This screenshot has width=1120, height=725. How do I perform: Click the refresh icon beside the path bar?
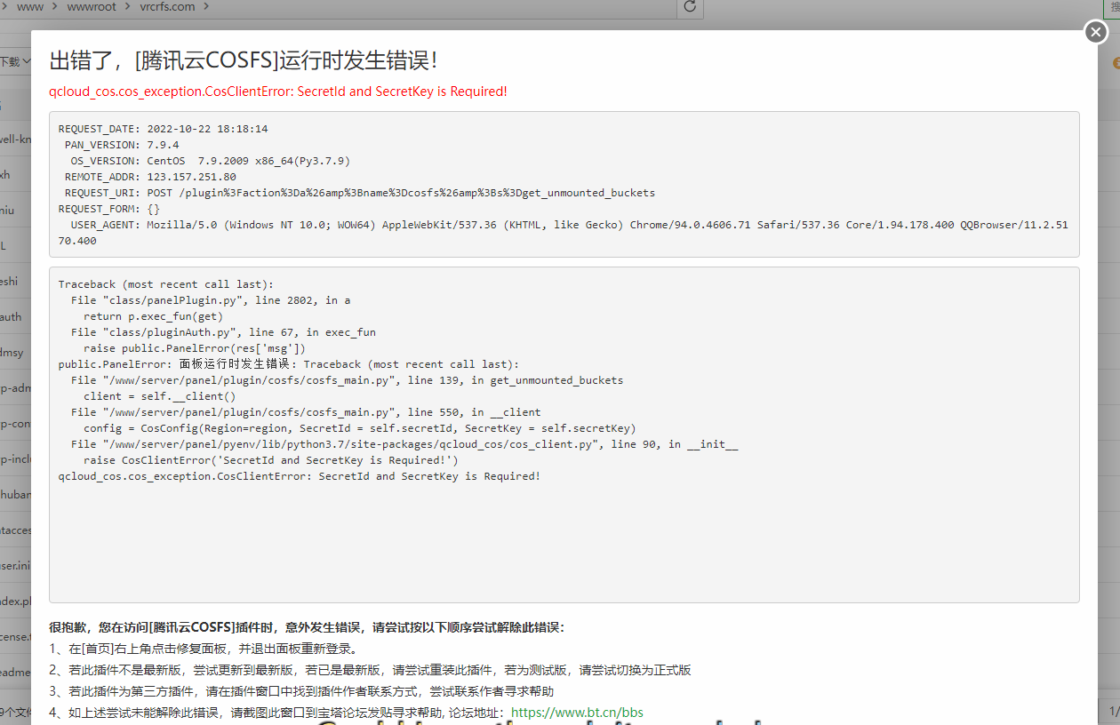click(690, 7)
